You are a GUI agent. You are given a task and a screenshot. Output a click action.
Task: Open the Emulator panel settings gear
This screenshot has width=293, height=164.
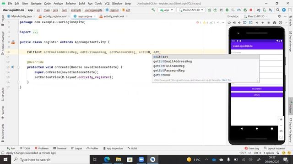coord(279,16)
